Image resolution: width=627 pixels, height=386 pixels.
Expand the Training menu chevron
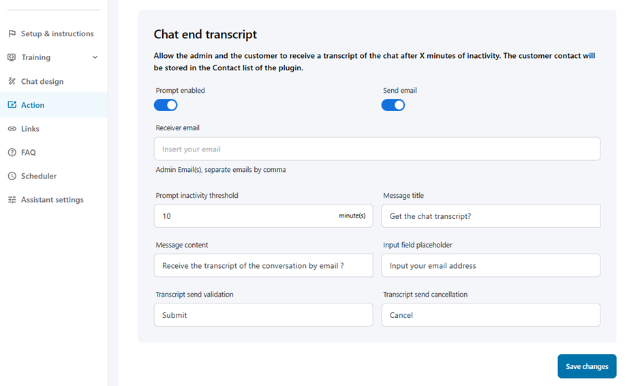point(95,57)
